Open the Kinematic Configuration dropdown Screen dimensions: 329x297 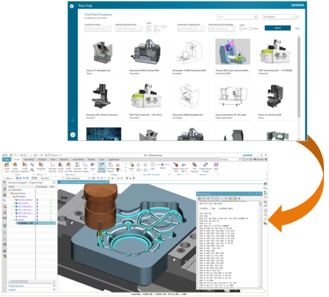[x=191, y=28]
